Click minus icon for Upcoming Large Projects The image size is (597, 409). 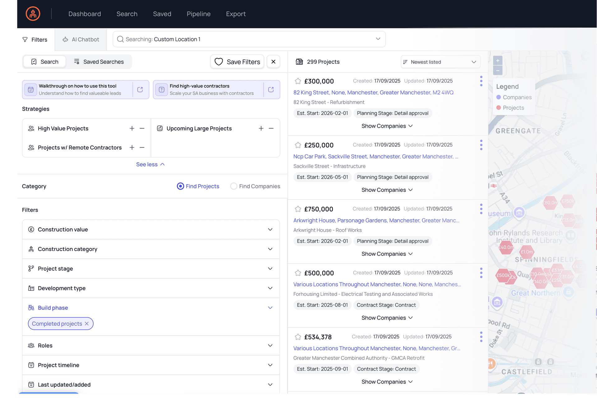coord(271,128)
